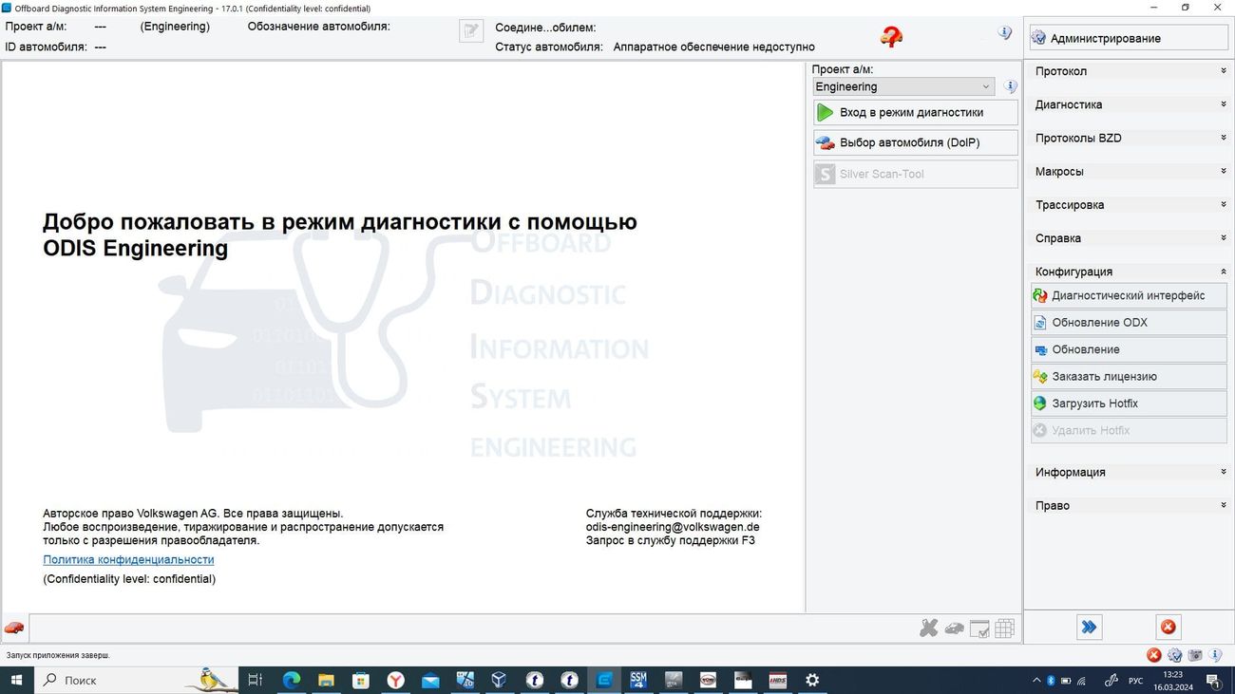Open the Политика конфиденциальности link
Viewport: 1235px width, 694px height.
pyautogui.click(x=128, y=560)
